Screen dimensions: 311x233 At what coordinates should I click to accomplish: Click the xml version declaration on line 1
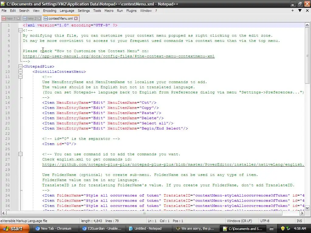(70, 25)
